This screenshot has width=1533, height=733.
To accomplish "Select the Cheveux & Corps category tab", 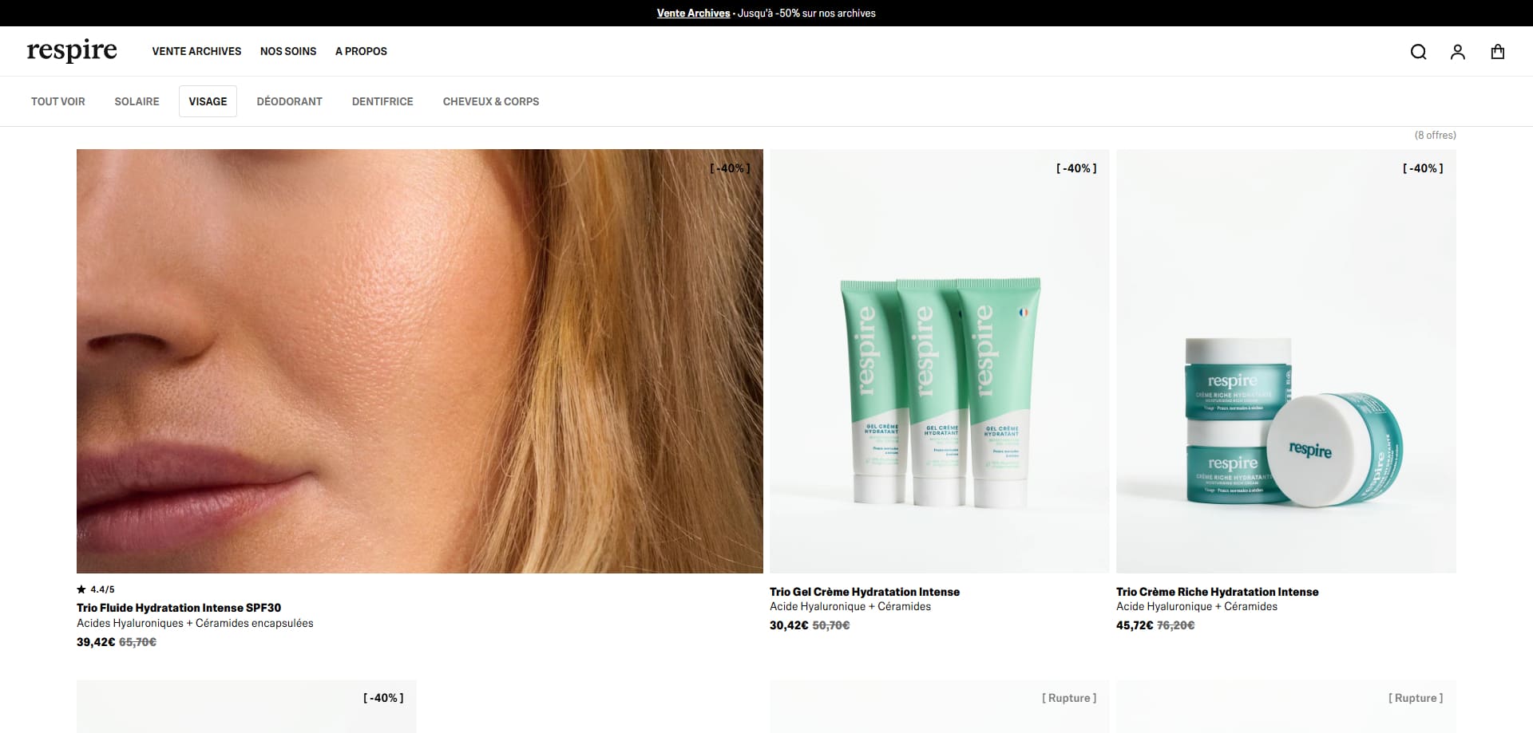I will [x=491, y=101].
